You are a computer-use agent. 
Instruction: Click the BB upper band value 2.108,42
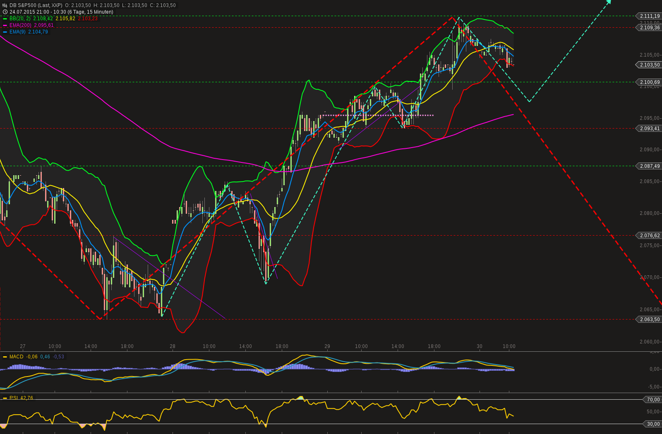[43, 19]
